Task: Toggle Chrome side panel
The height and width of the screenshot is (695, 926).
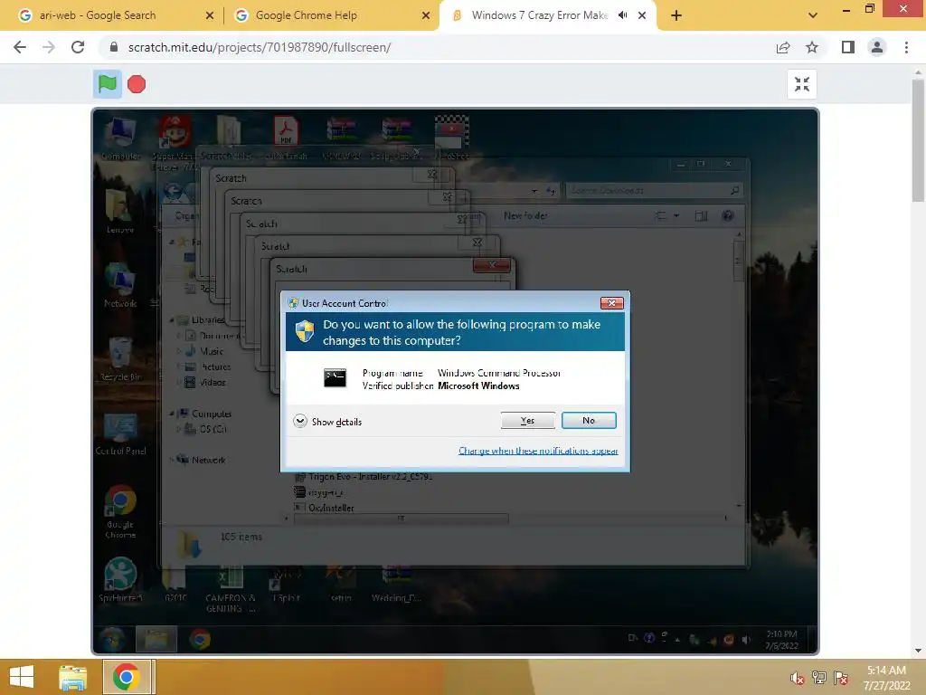Action: (x=848, y=47)
